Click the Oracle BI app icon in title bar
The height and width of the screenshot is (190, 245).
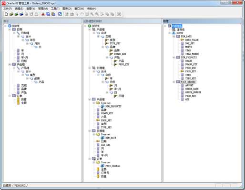[4, 3]
